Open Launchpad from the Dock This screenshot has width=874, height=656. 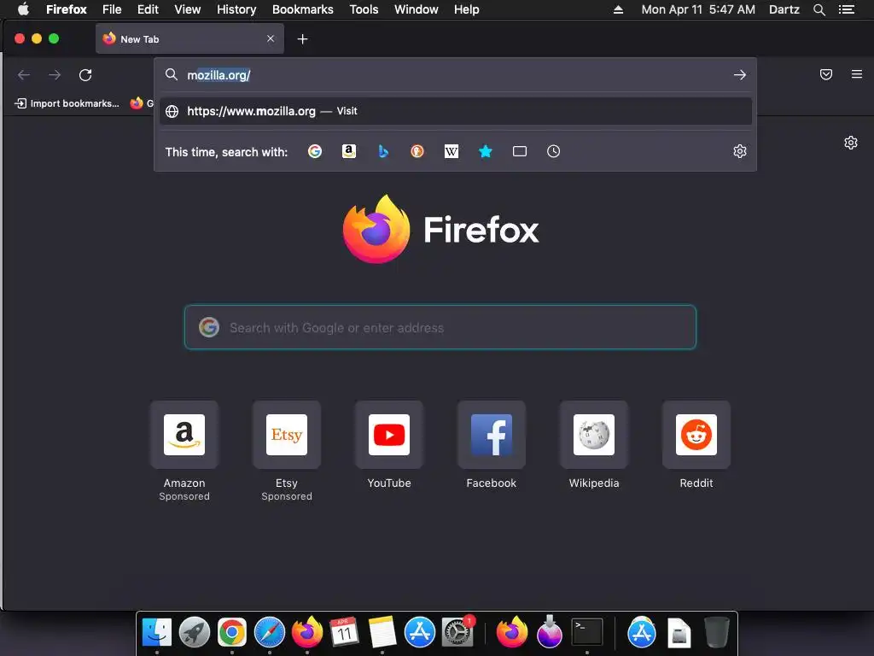click(x=194, y=632)
